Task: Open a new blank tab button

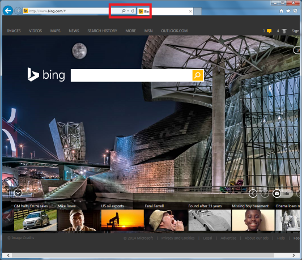Action: [x=198, y=11]
